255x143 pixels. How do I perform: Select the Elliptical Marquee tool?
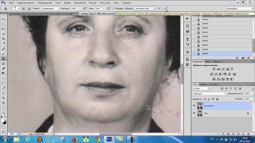(x=4, y=24)
